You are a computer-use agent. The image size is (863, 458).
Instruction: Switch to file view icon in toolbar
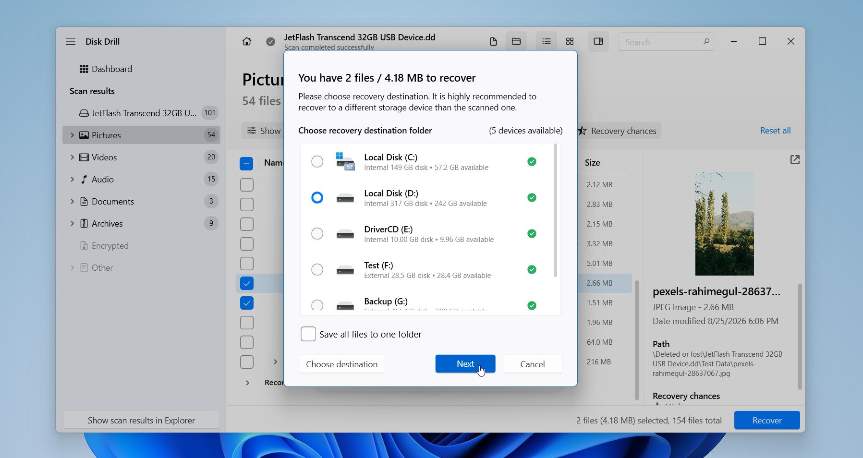(x=493, y=42)
